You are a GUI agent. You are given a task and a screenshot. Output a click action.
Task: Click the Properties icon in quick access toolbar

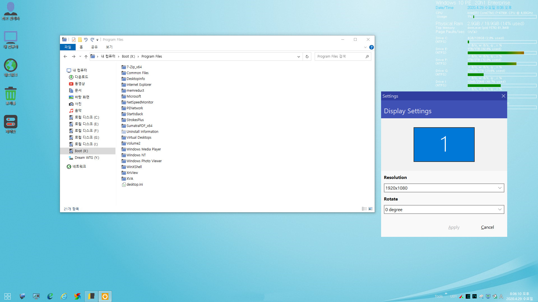[74, 40]
